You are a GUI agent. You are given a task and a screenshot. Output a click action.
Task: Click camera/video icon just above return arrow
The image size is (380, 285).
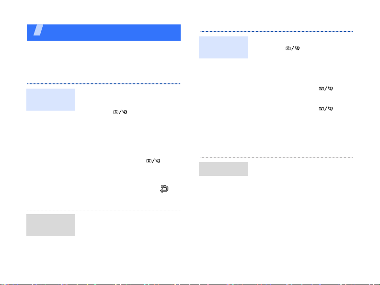coord(153,160)
